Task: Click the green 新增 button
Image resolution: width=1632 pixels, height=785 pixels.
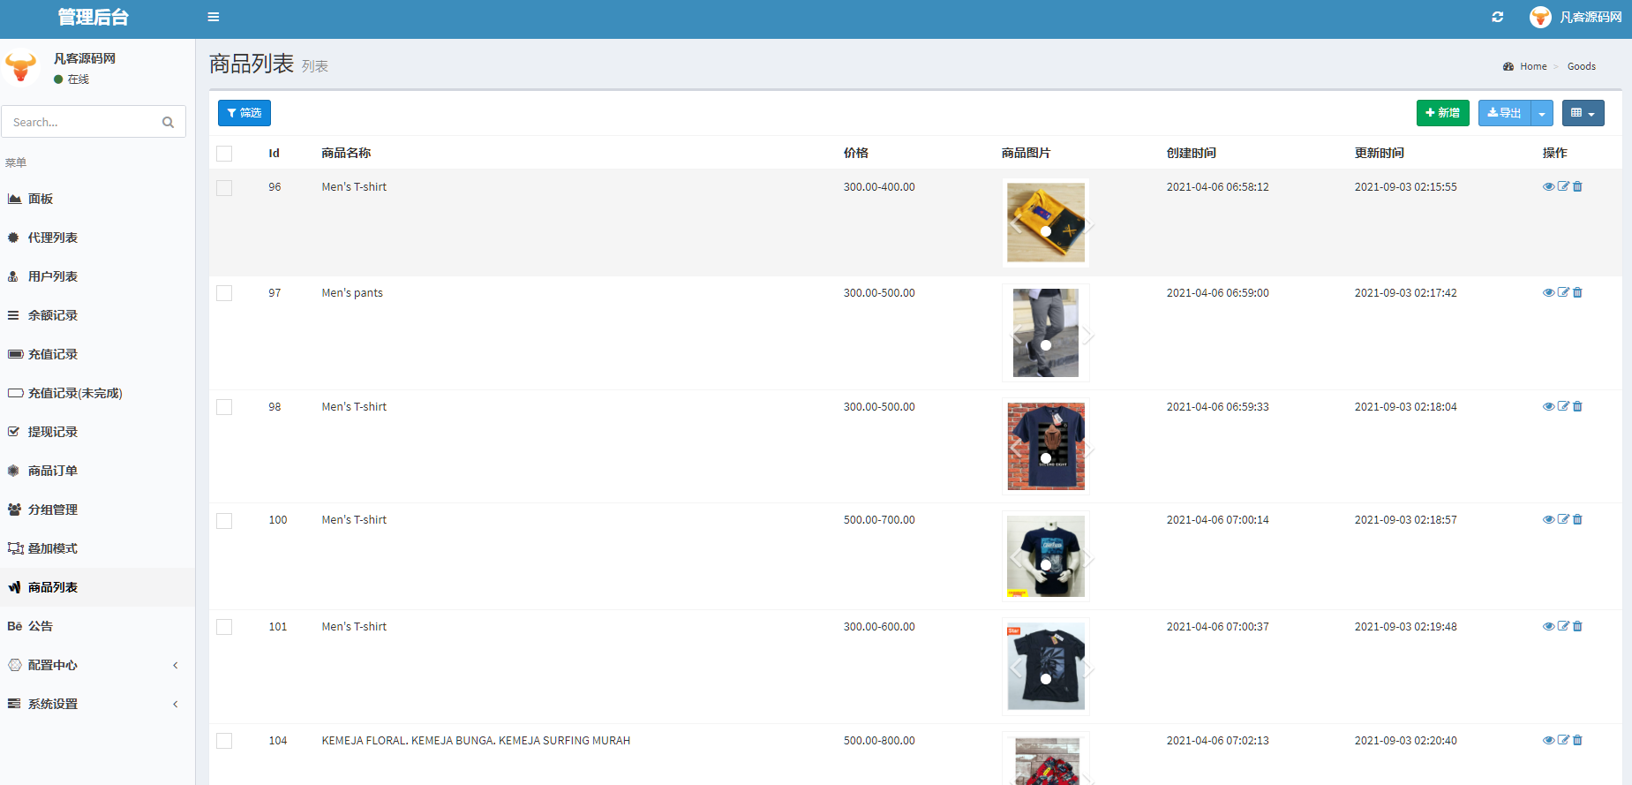Action: (x=1442, y=113)
